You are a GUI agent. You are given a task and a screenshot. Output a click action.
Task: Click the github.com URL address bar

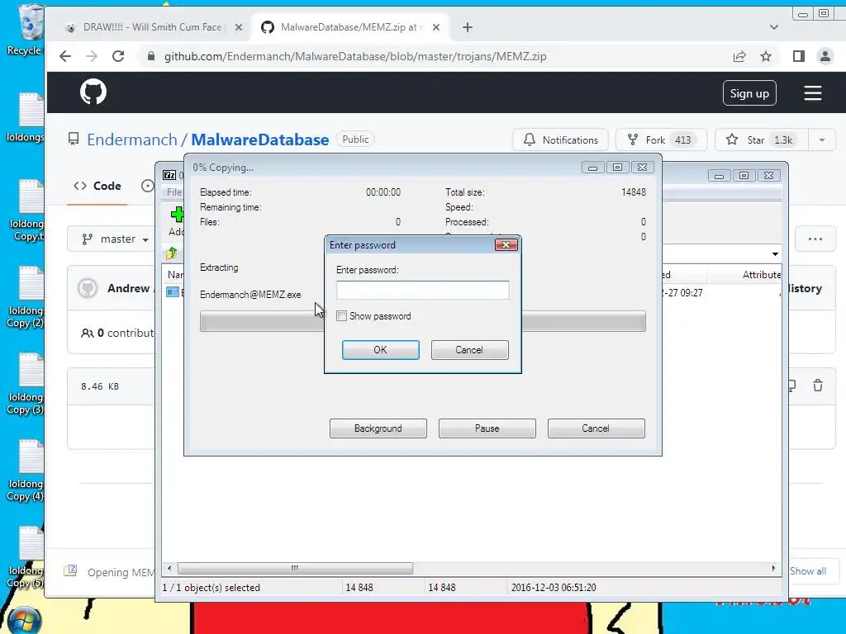pos(355,56)
